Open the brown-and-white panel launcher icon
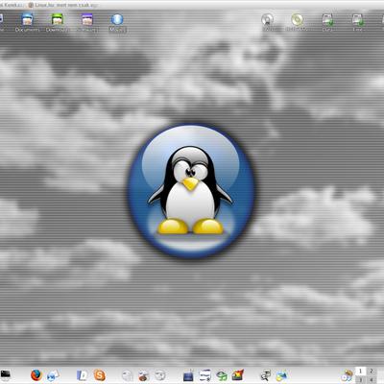 tap(144, 375)
